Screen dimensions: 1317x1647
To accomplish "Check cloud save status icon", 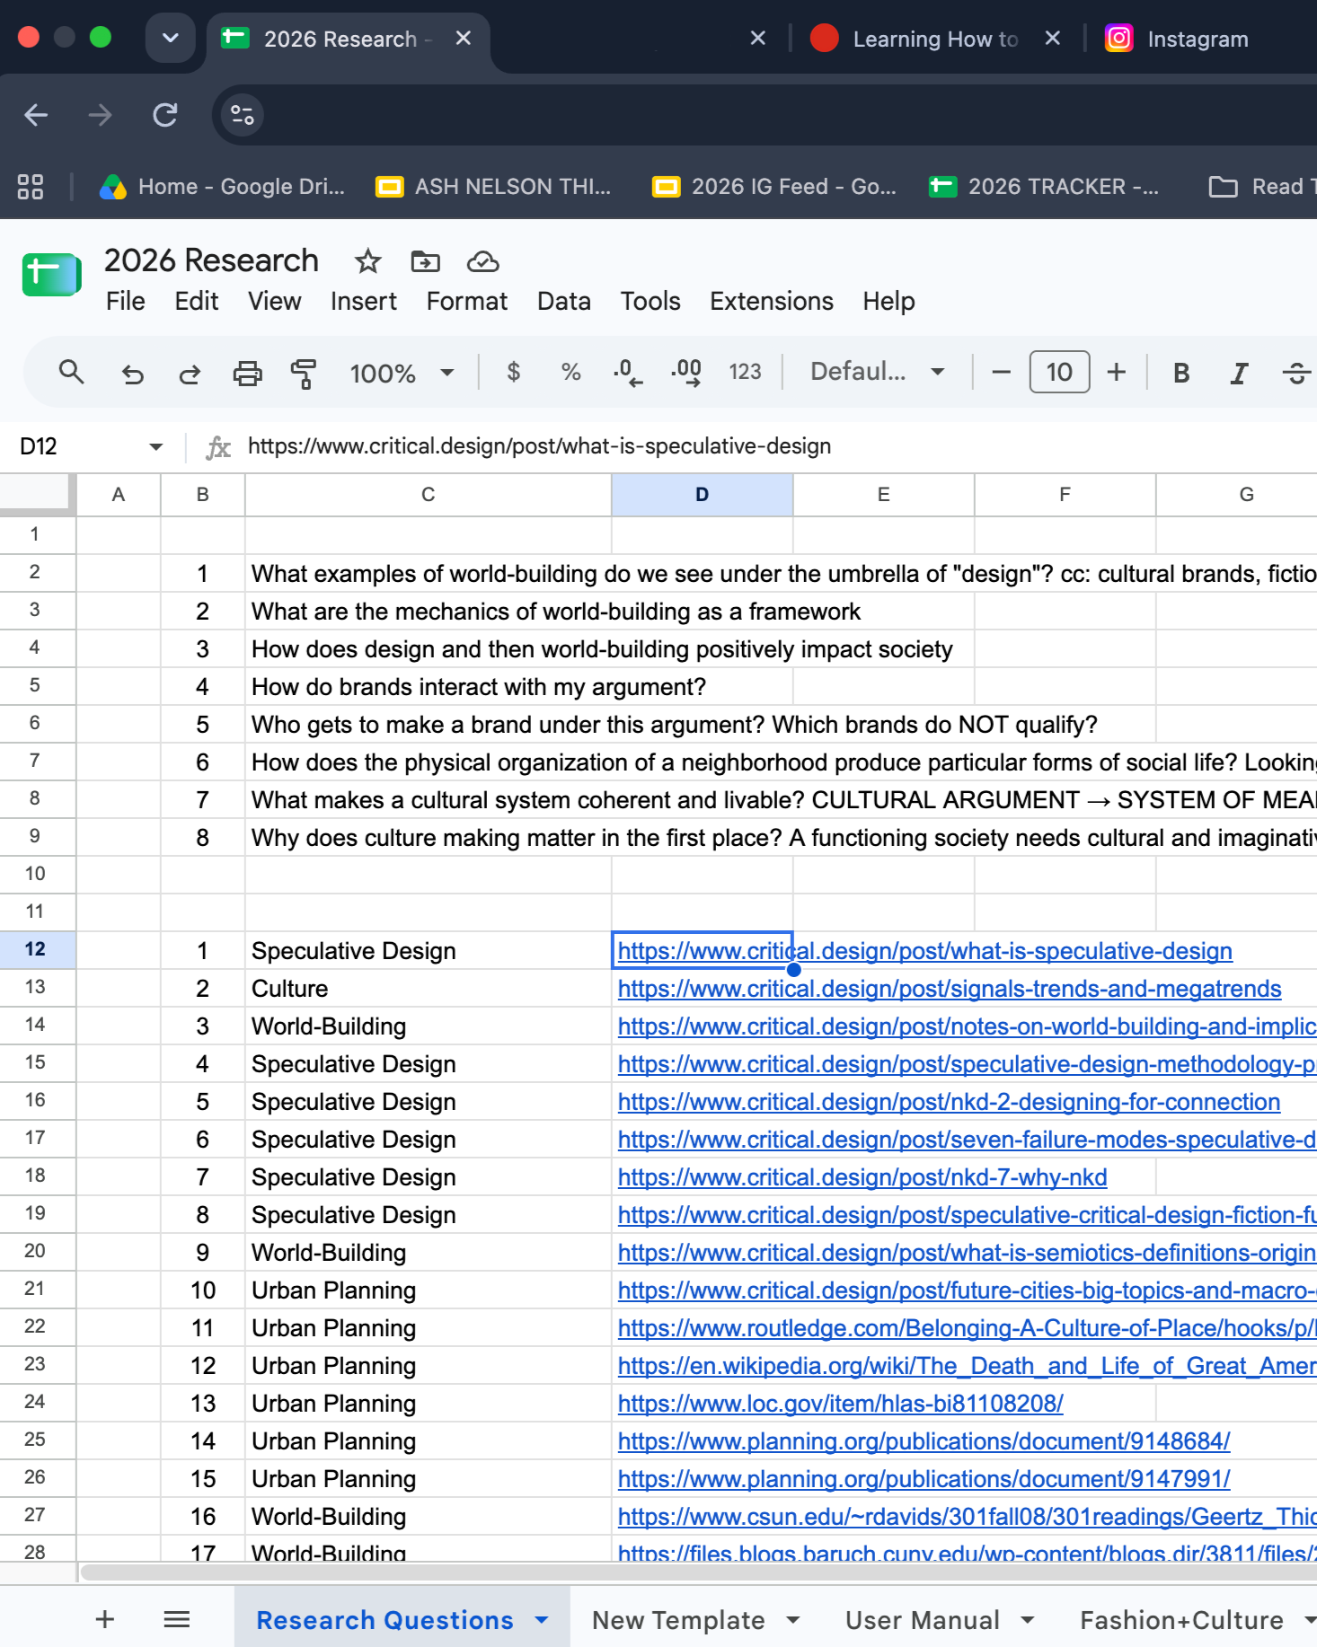I will [482, 261].
